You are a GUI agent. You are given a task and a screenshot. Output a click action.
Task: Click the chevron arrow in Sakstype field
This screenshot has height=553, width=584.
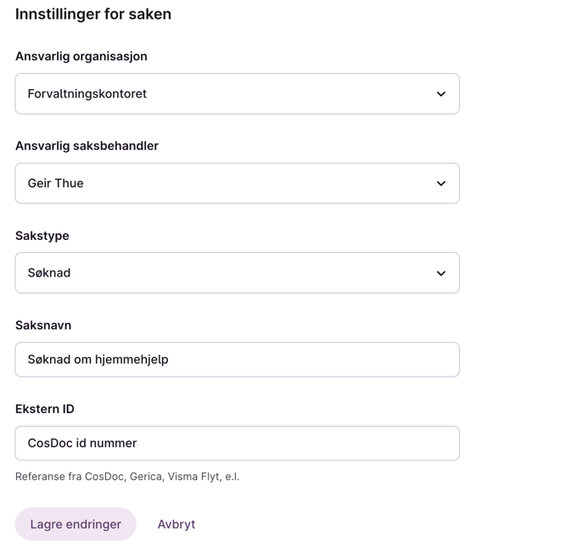click(x=441, y=273)
